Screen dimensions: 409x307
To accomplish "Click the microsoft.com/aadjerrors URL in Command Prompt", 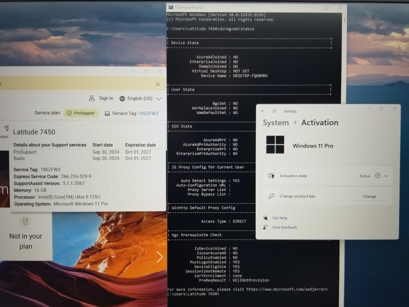I will 287,289.
